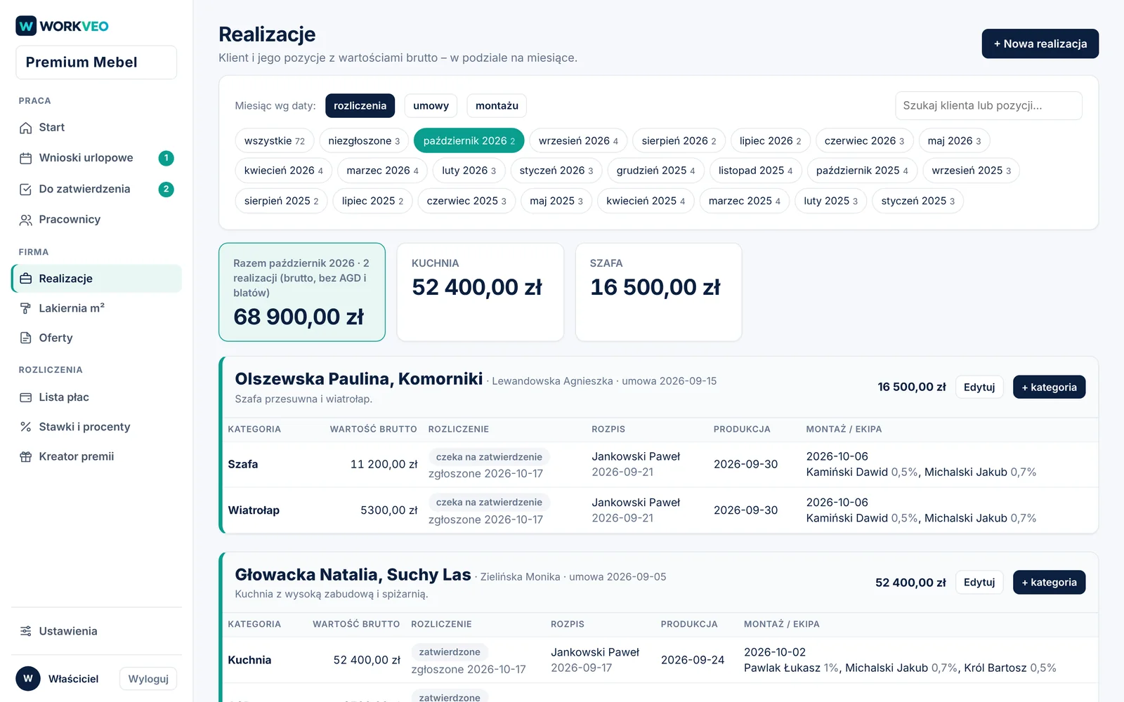
Task: Open Pracownicy in the sidebar
Action: pos(96,220)
